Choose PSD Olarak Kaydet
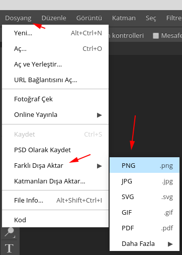182x255 pixels. point(55,150)
